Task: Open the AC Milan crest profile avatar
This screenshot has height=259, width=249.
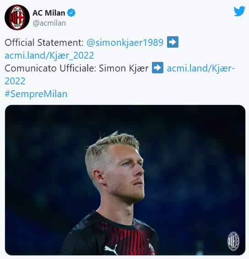Action: (17, 17)
